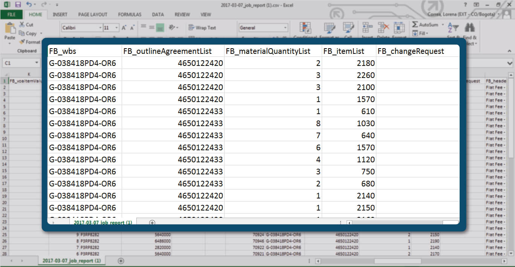
Task: Click the Sort & Filter icon
Action: point(453,28)
